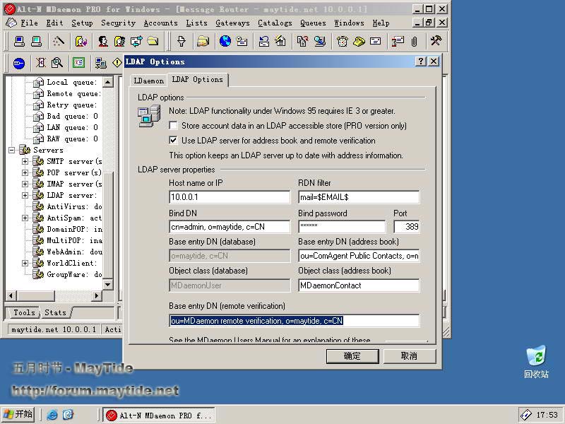Click the alarm clock toolbar icon
This screenshot has height=424, width=565.
tap(342, 42)
